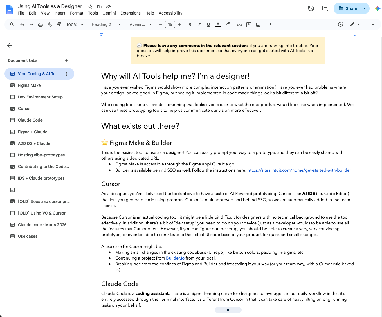Viewport: 382px width, 317px height.
Task: Switch to IDS + Claude prototypes tab
Action: pos(39,178)
